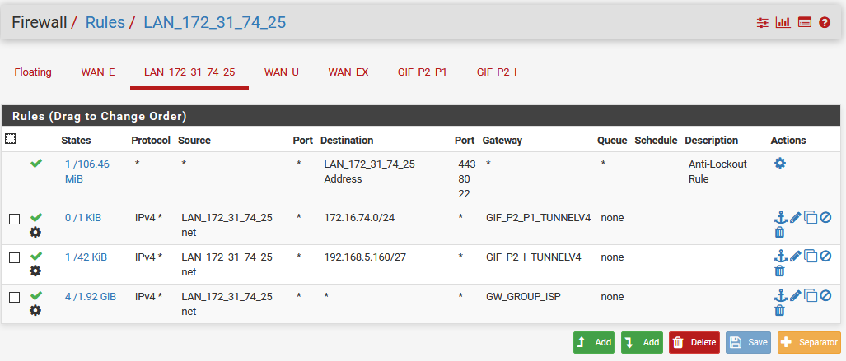Delete the 172.16.74.0/24 rule trash icon
The height and width of the screenshot is (361, 846).
pos(779,233)
